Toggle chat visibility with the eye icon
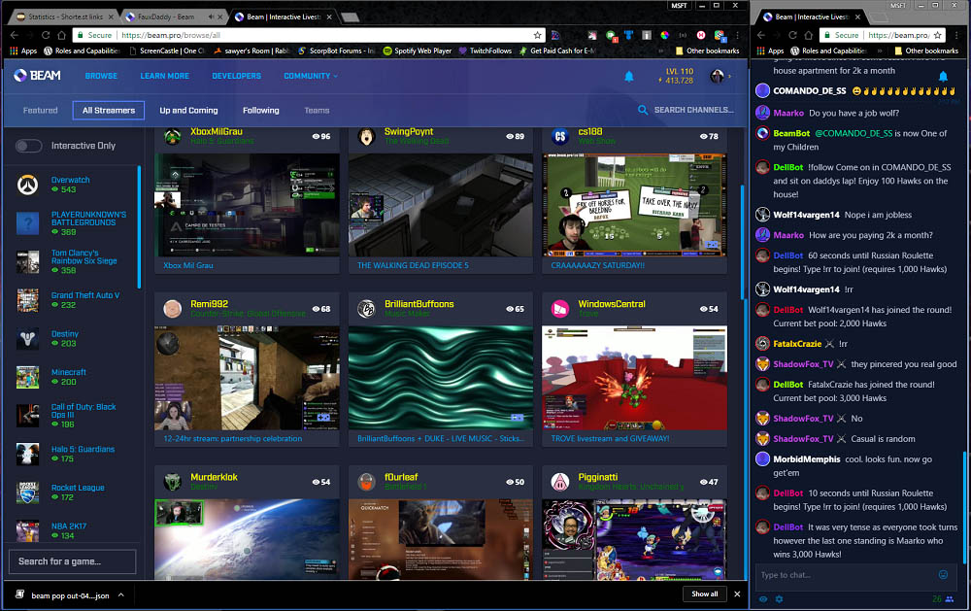 point(761,598)
